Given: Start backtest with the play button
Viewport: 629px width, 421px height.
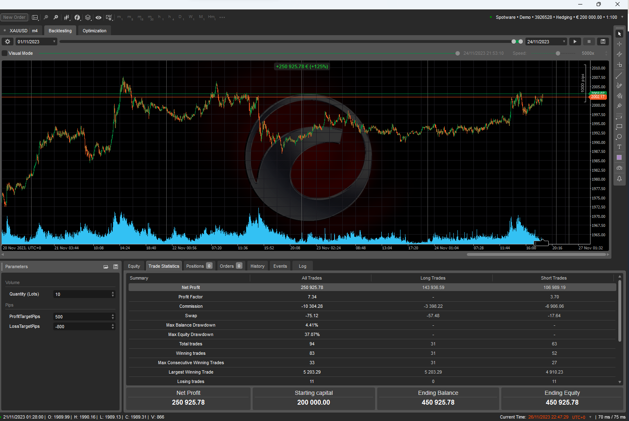Looking at the screenshot, I should coord(575,42).
